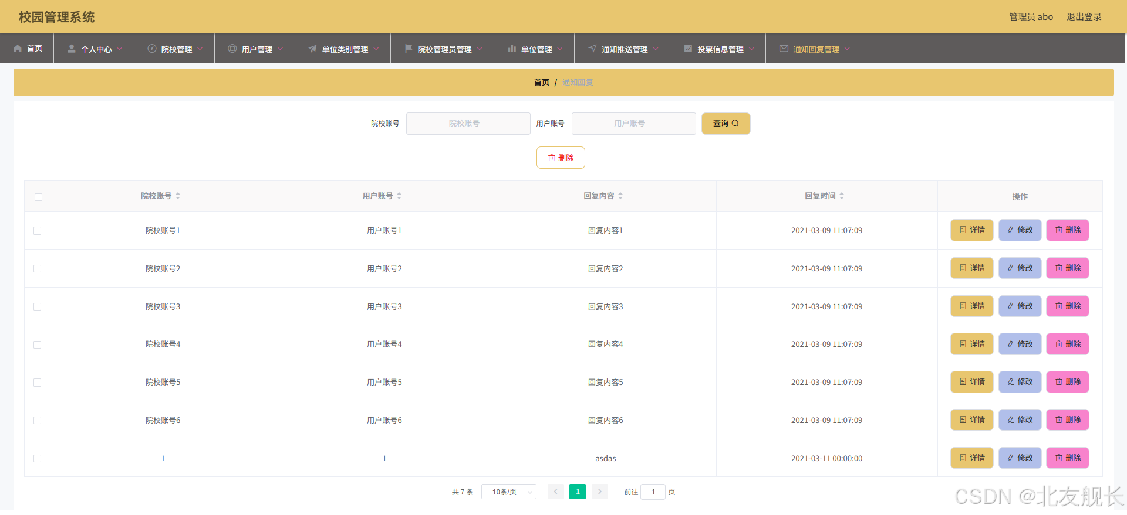Open 详情 for row 院校账号1
The height and width of the screenshot is (515, 1127).
point(972,230)
